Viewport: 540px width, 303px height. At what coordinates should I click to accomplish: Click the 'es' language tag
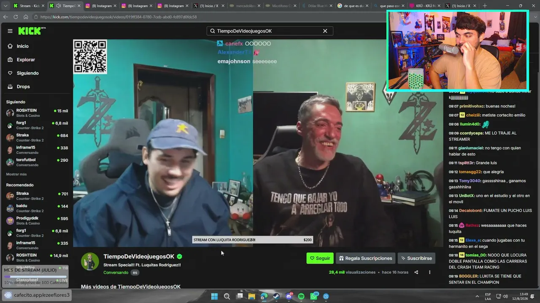pos(135,272)
